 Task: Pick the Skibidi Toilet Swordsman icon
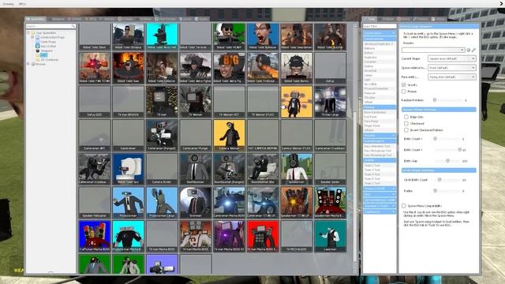(x=297, y=36)
